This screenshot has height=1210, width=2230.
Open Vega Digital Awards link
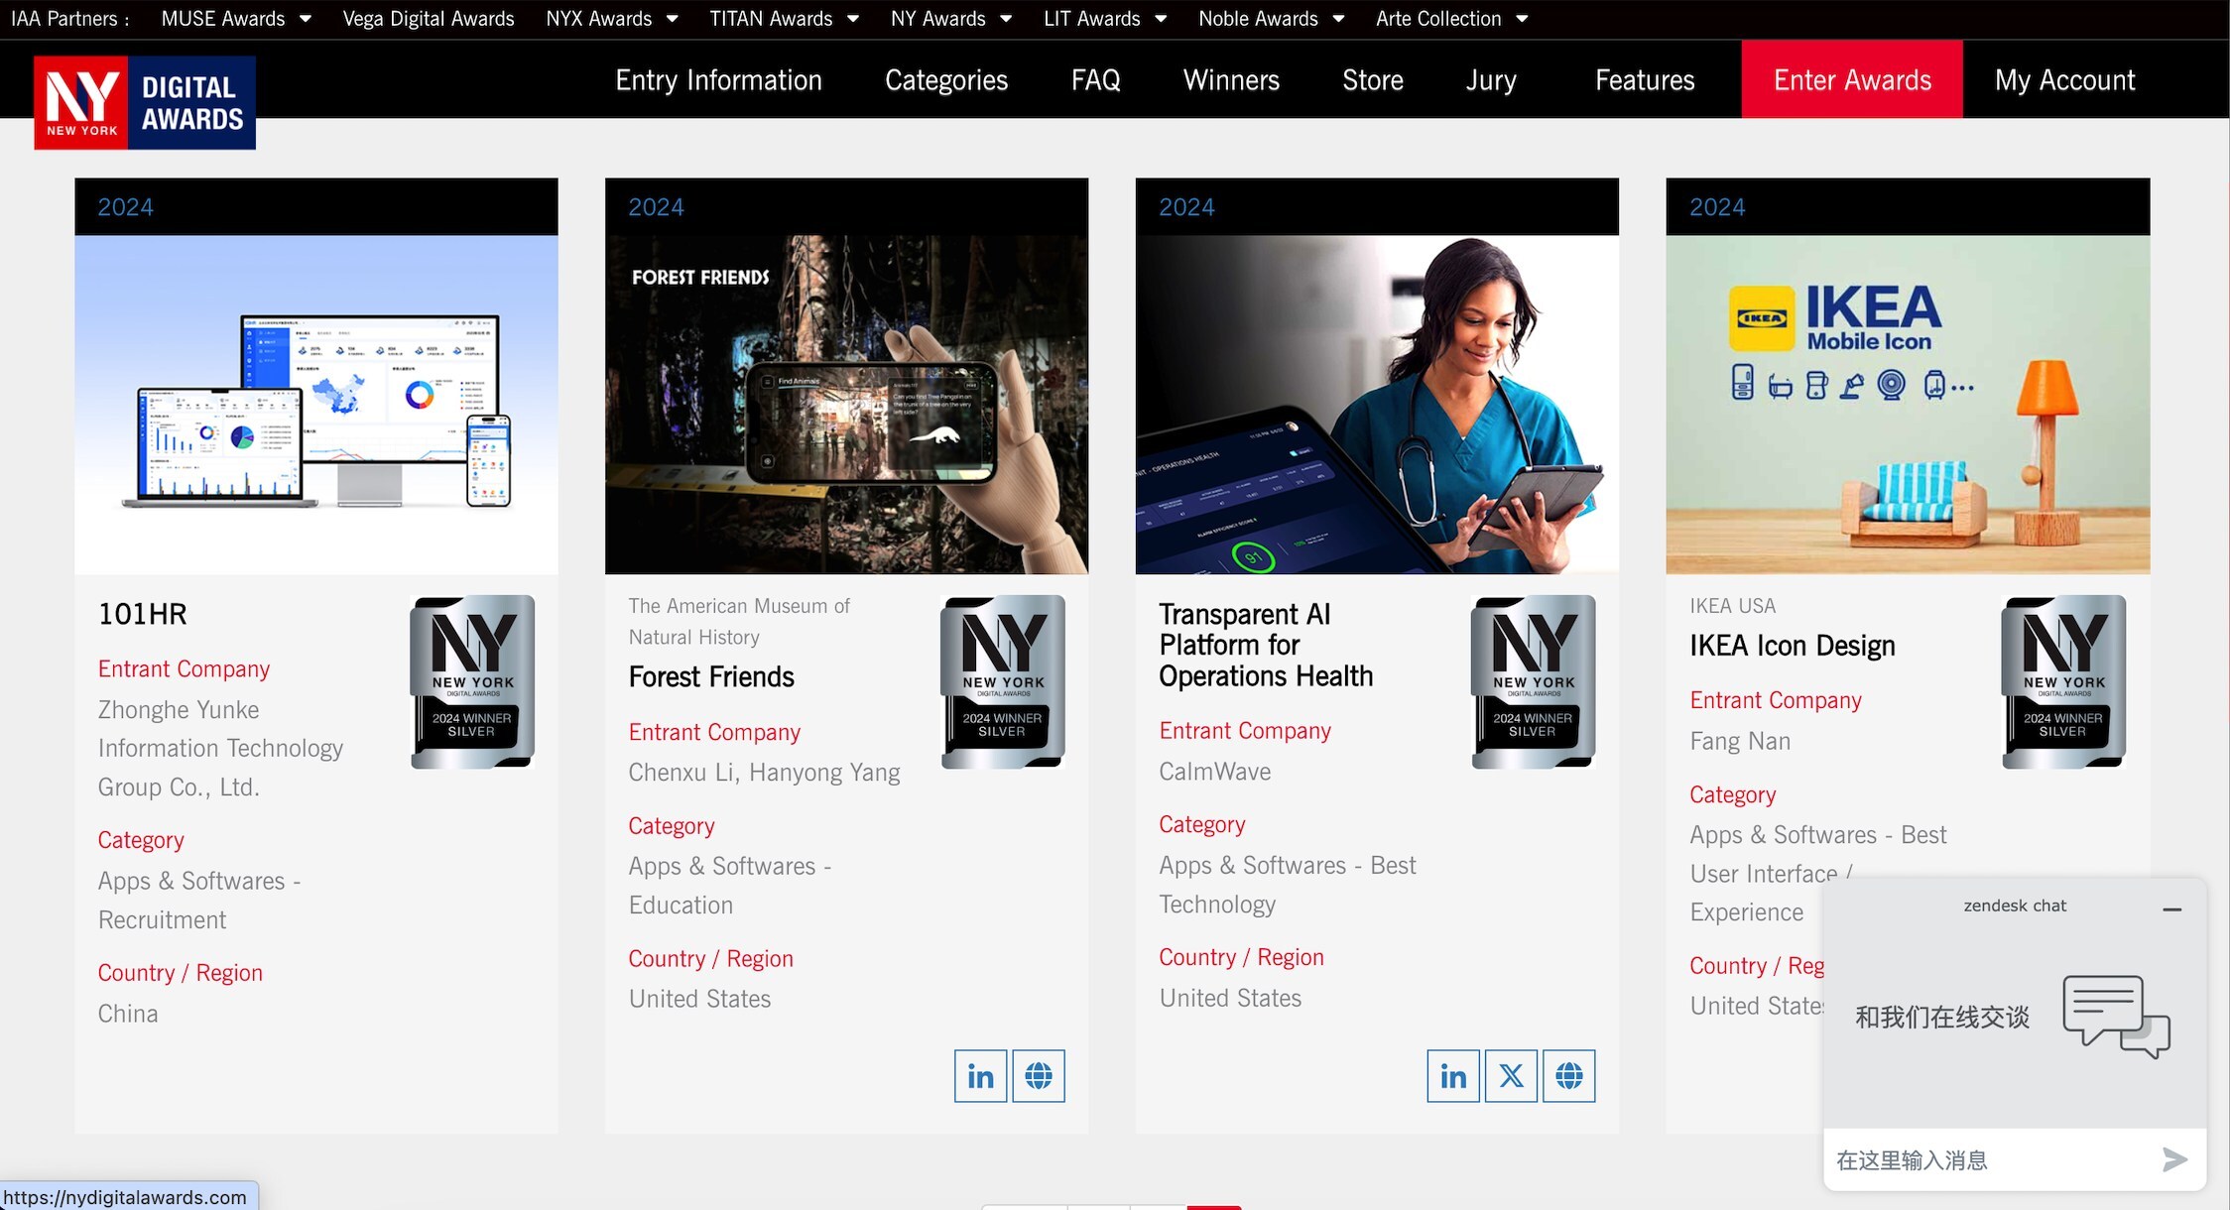pyautogui.click(x=429, y=19)
